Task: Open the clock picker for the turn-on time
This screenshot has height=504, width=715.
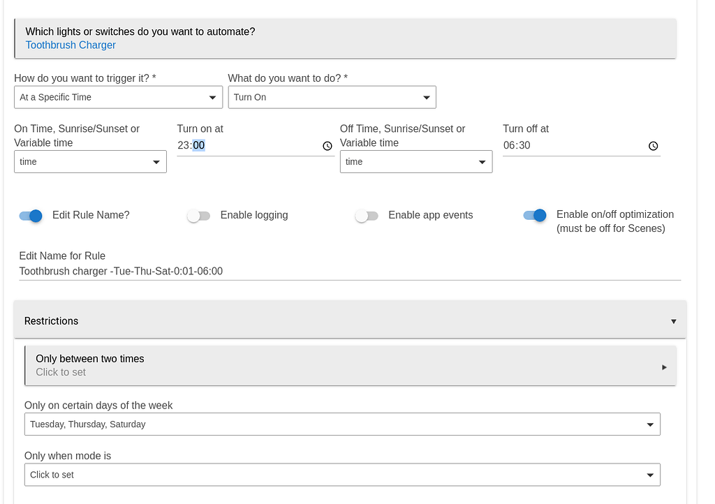Action: (x=327, y=146)
